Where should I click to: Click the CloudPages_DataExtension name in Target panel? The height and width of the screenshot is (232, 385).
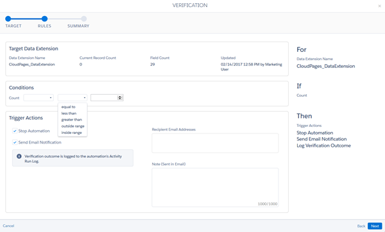32,65
